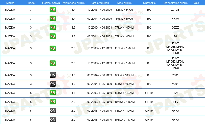Click the BK body code in the ZJ-VE row
The width and height of the screenshot is (205, 124).
tap(149, 10)
